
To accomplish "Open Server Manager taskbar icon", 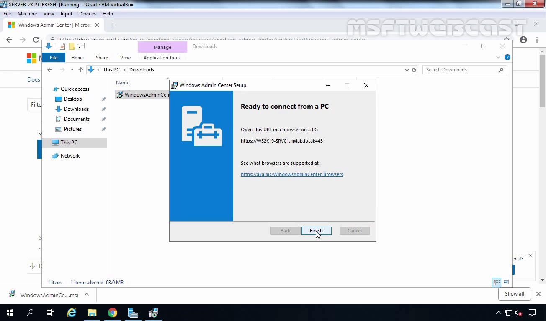I will coord(133,313).
